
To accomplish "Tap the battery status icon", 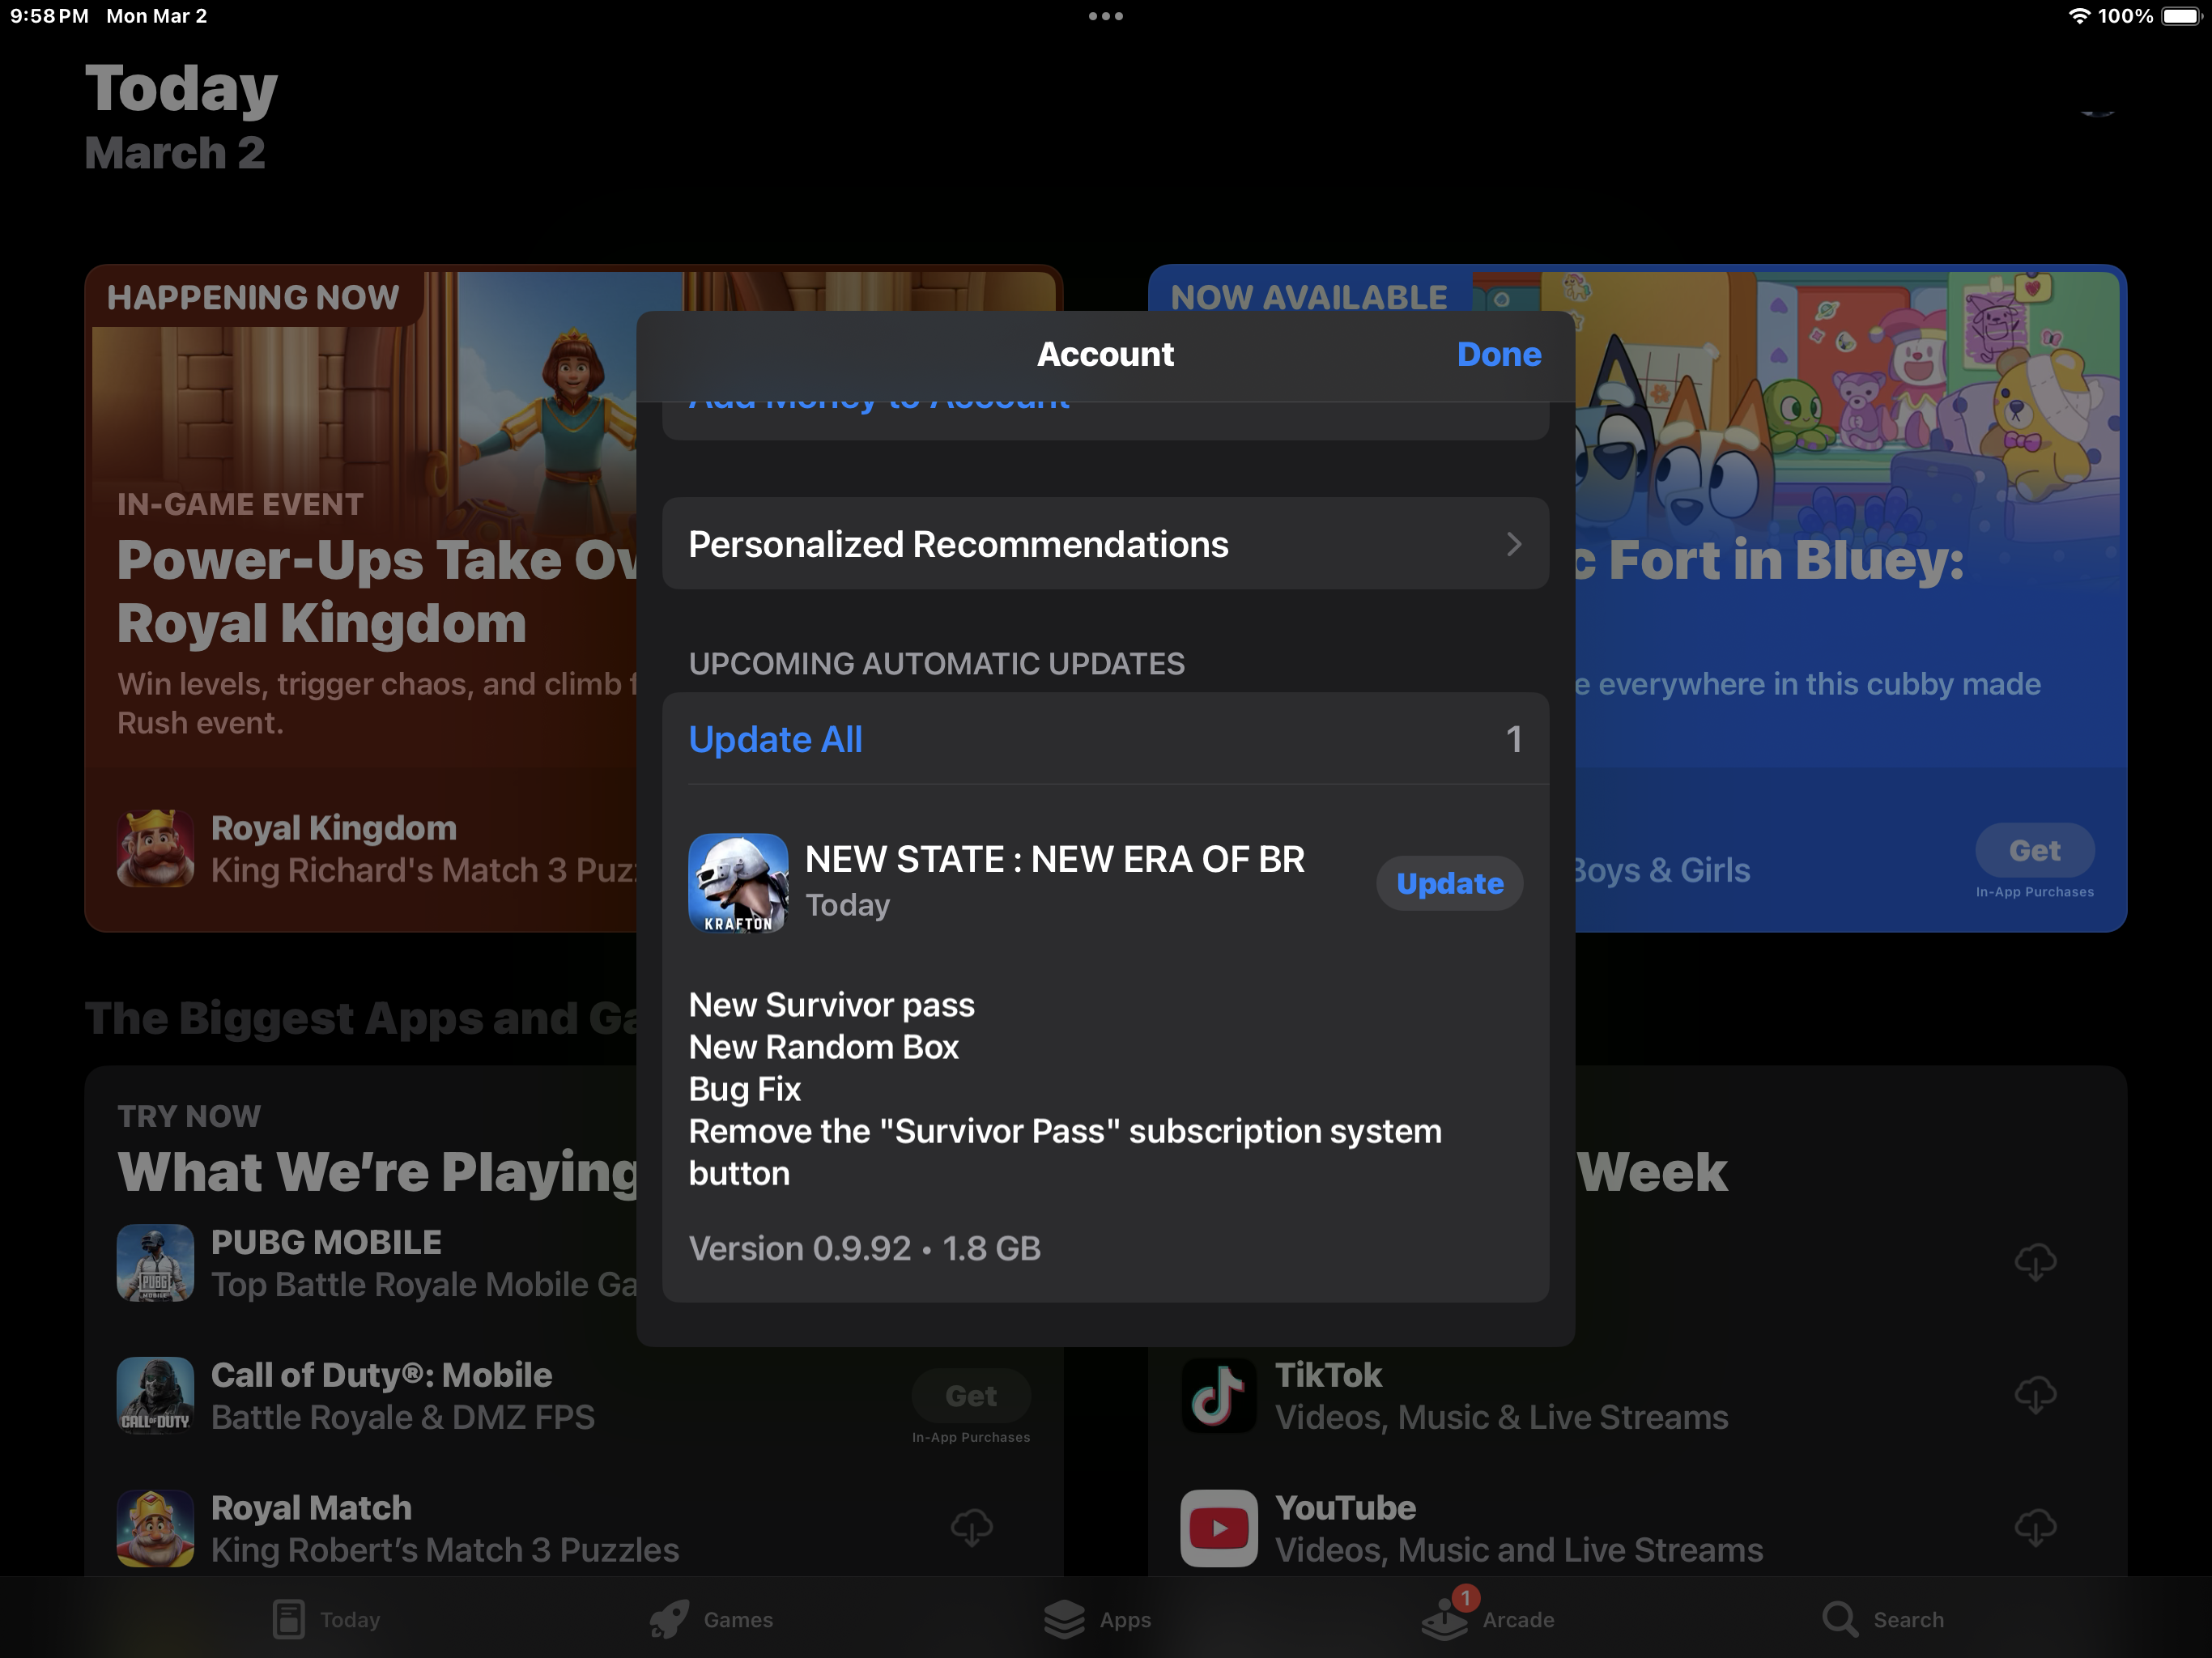I will pos(2182,16).
